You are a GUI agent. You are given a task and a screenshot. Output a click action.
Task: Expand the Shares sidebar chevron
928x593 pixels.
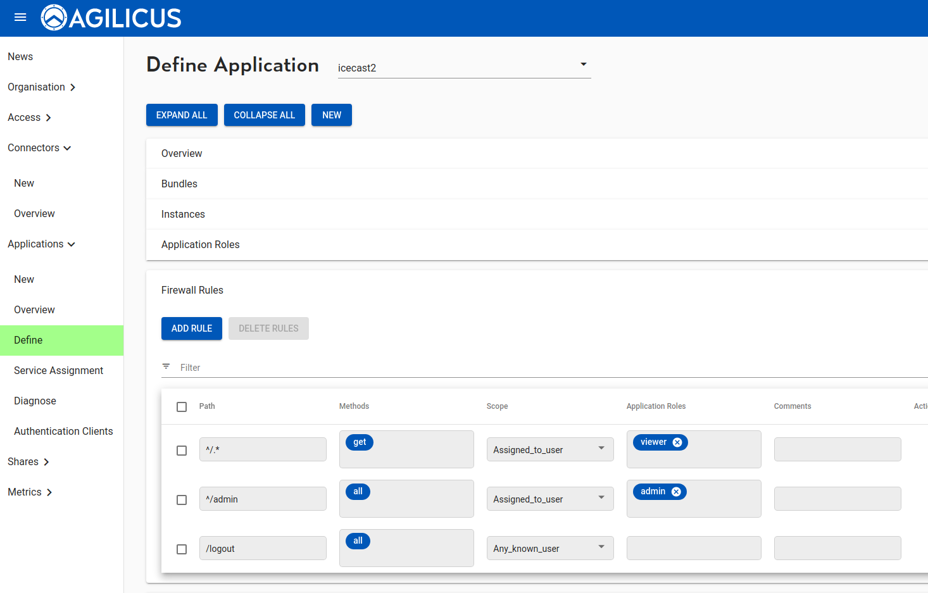(46, 462)
